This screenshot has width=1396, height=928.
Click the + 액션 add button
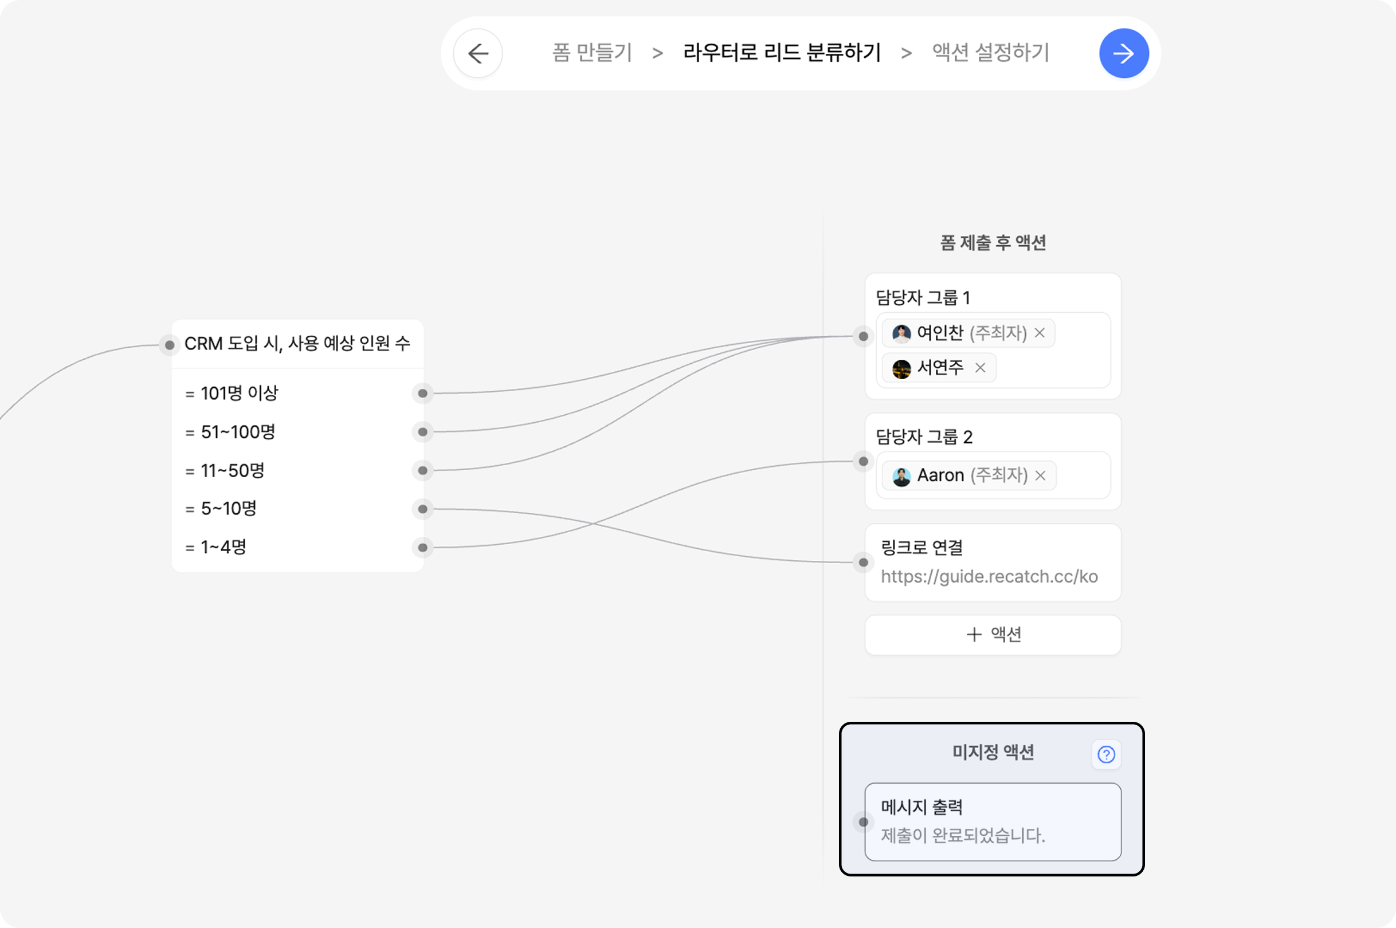point(993,635)
